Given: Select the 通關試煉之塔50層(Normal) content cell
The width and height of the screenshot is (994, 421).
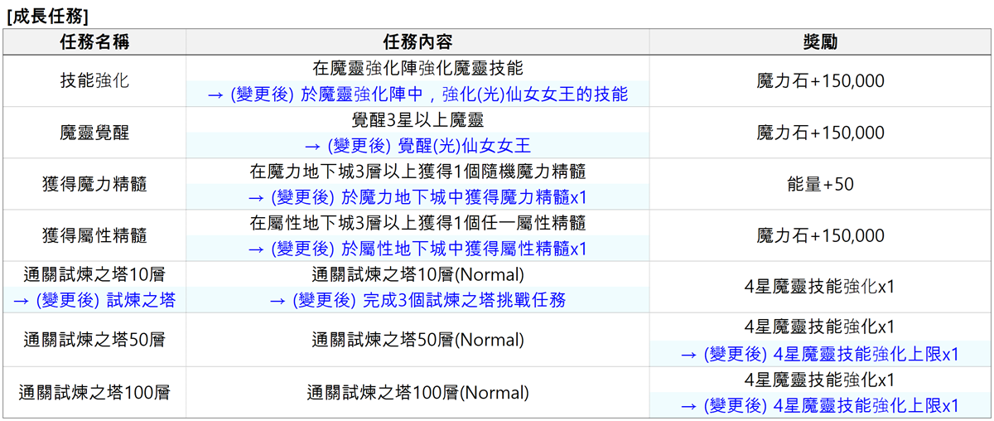Looking at the screenshot, I should pyautogui.click(x=417, y=340).
